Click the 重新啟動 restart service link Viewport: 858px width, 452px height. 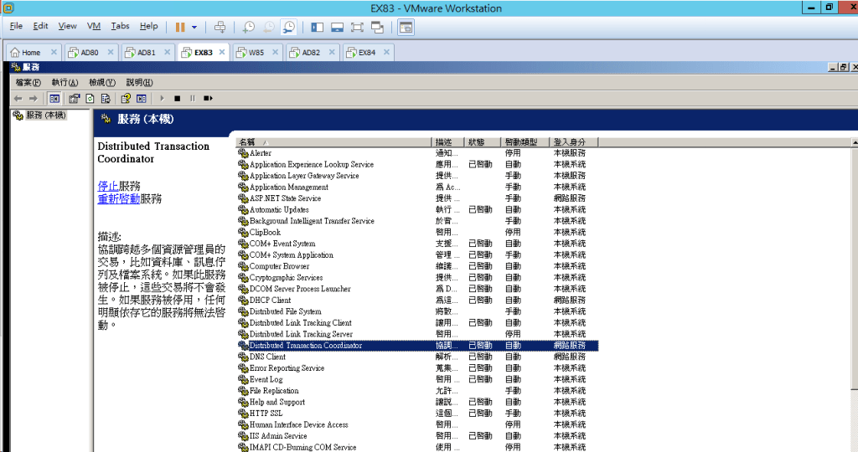tap(118, 199)
